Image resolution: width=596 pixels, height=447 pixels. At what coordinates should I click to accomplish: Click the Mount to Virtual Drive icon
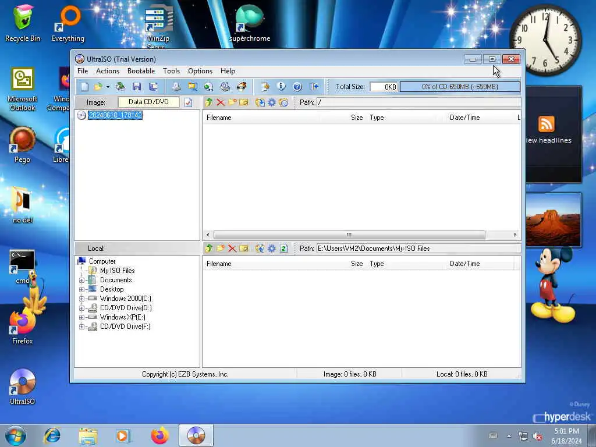[225, 87]
